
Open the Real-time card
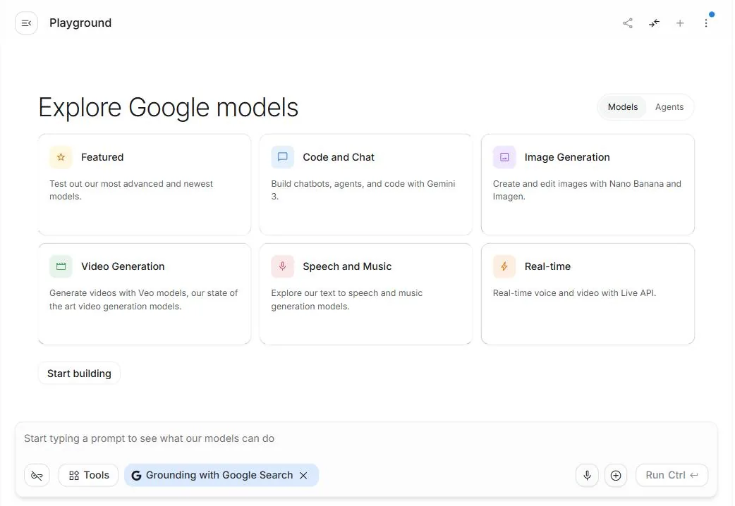pyautogui.click(x=588, y=294)
